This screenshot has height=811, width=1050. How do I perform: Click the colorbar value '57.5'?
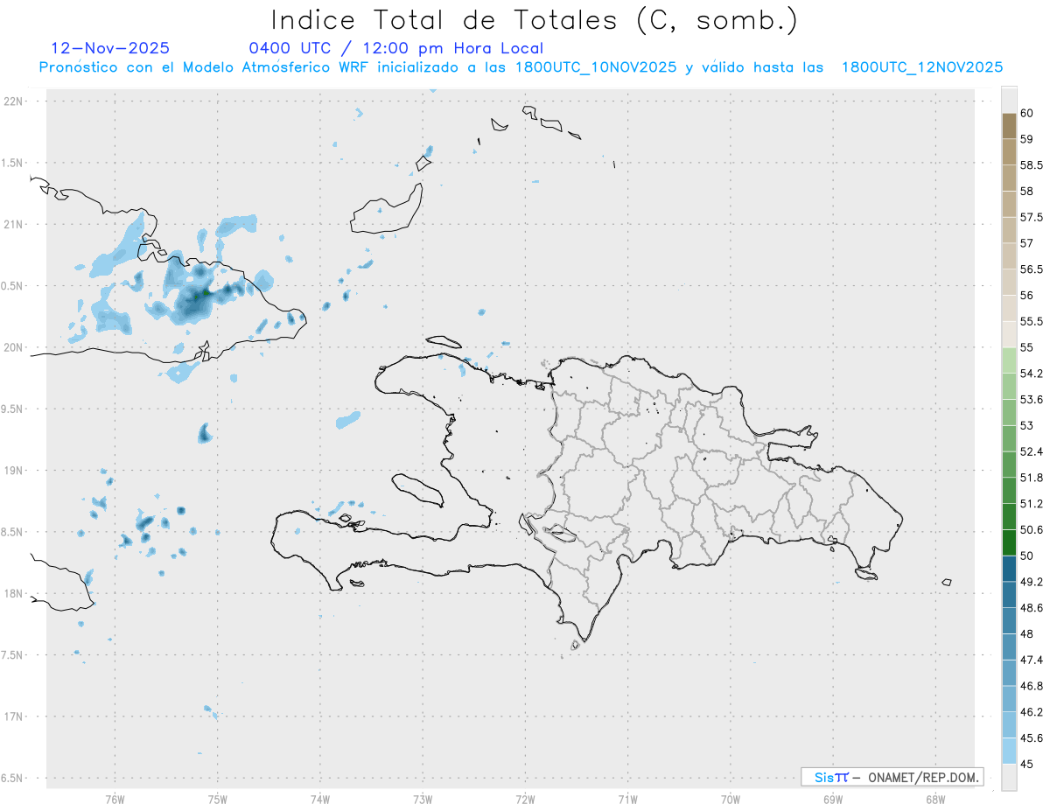pos(1031,217)
